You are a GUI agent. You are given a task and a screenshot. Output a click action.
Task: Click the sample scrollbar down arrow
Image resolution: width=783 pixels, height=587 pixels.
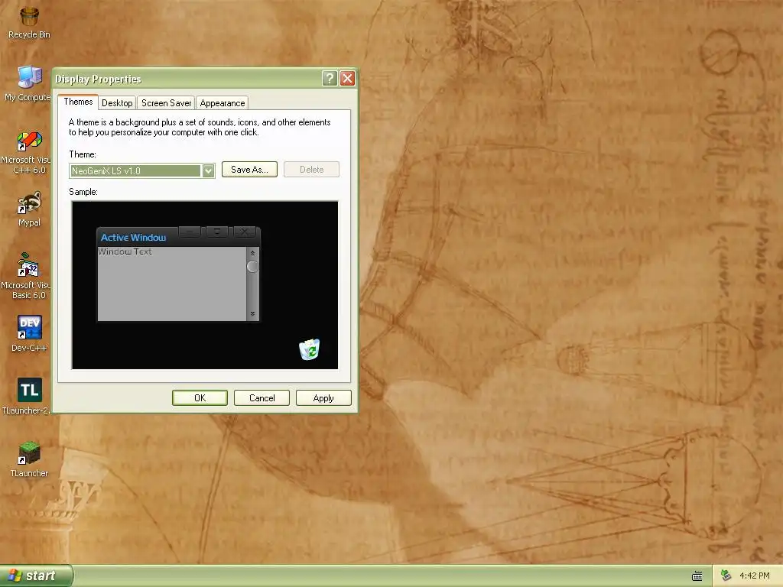(x=252, y=313)
